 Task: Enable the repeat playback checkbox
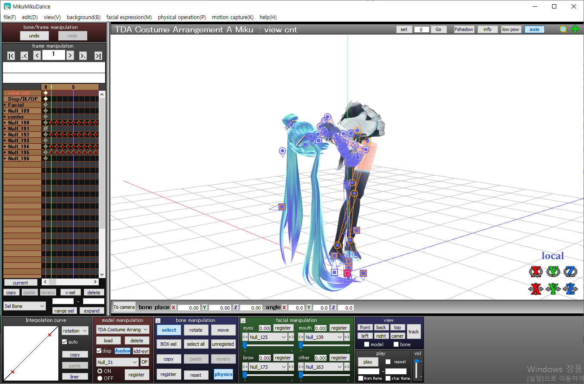click(x=388, y=362)
